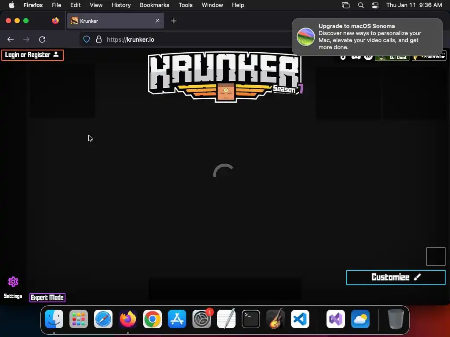The image size is (450, 337).
Task: Go forward in Firefox history
Action: click(x=26, y=39)
